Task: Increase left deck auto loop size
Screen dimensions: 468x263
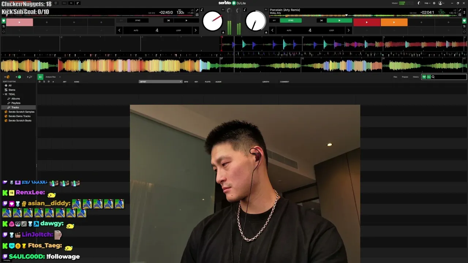Action: pyautogui.click(x=196, y=30)
